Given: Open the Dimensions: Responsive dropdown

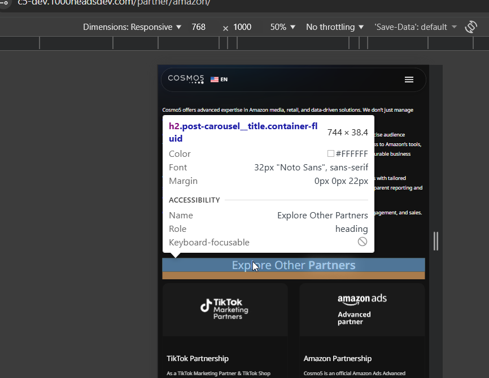Looking at the screenshot, I should point(132,27).
